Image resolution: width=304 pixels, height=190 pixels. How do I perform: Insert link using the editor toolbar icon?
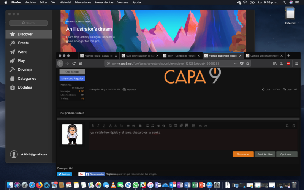(128, 126)
